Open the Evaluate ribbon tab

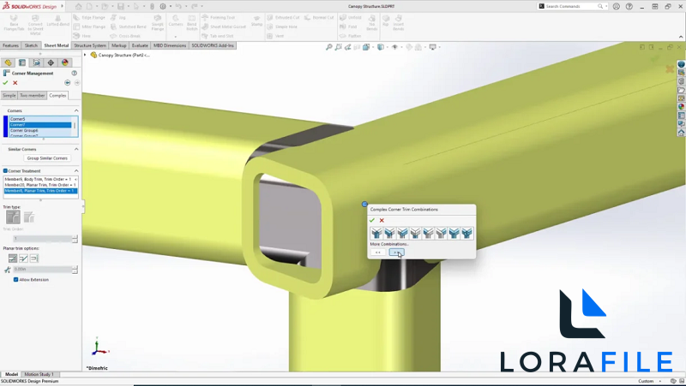[x=140, y=45]
